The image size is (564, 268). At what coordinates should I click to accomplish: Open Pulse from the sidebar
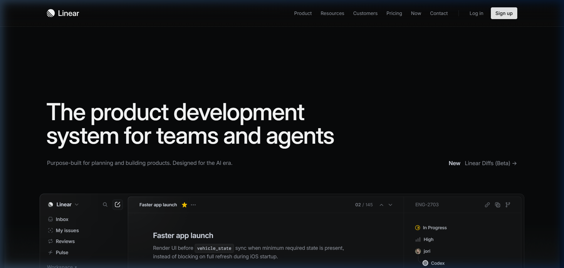pyautogui.click(x=62, y=252)
